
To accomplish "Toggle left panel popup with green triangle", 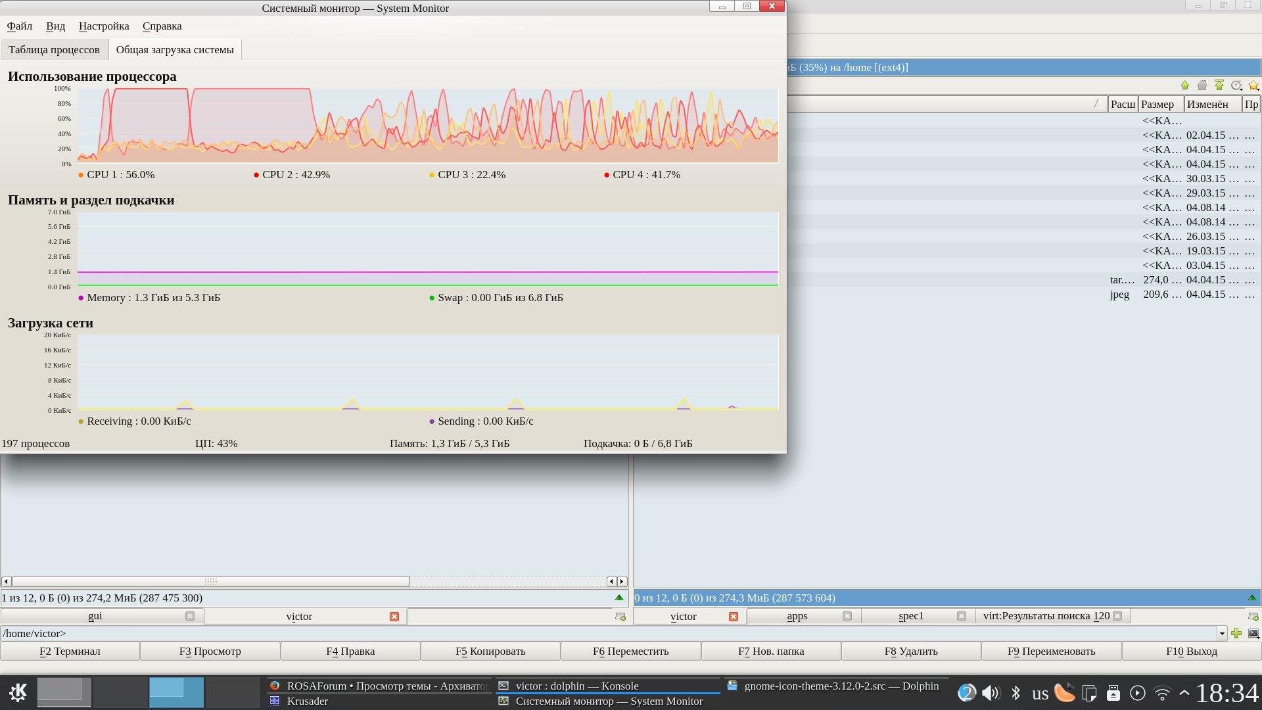I will (619, 598).
